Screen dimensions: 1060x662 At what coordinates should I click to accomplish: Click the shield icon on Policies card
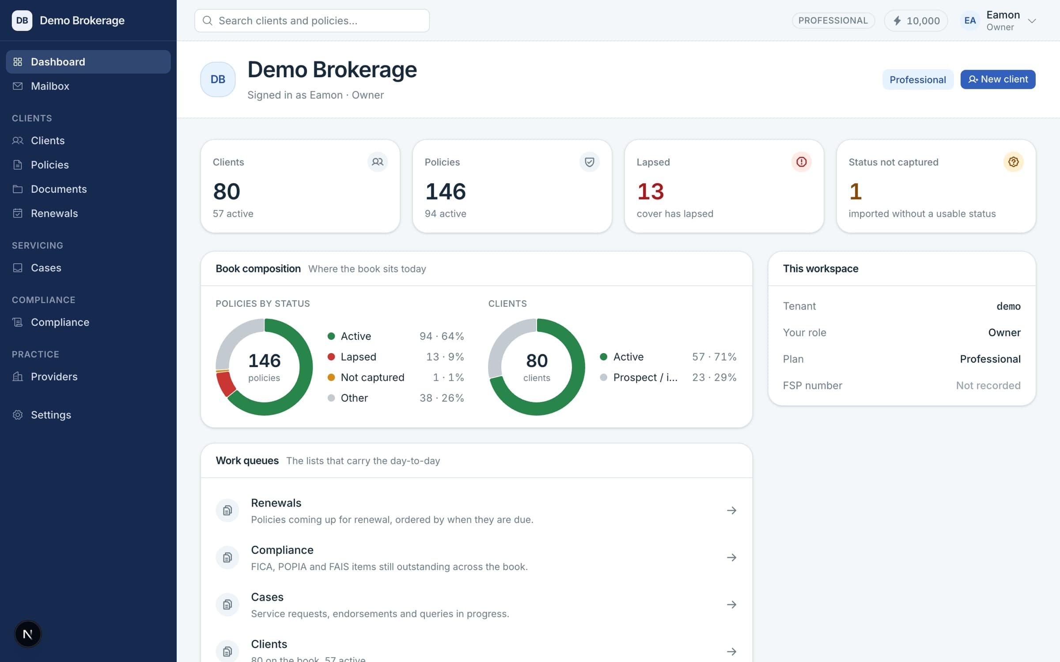589,162
